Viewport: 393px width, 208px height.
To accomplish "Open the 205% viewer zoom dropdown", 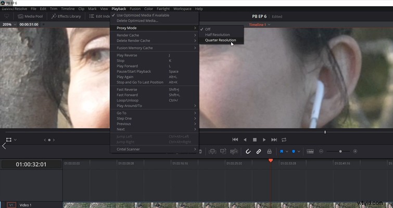I will 8,24.
